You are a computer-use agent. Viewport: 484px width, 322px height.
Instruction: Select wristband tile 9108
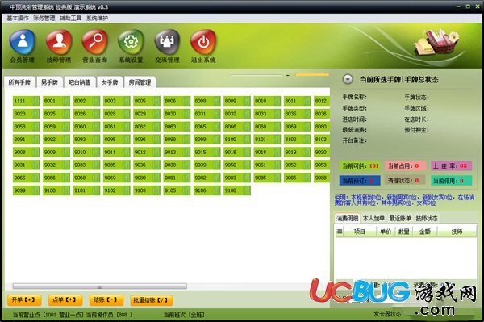click(237, 190)
